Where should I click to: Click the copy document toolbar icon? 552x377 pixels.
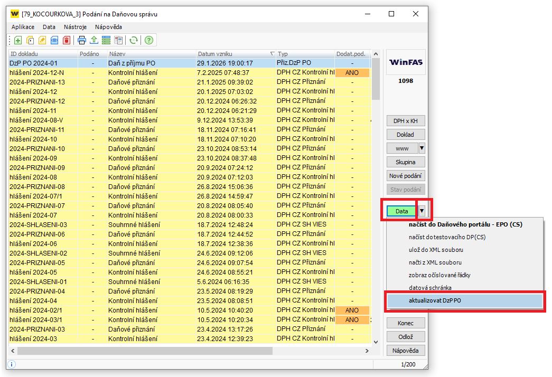(x=30, y=40)
